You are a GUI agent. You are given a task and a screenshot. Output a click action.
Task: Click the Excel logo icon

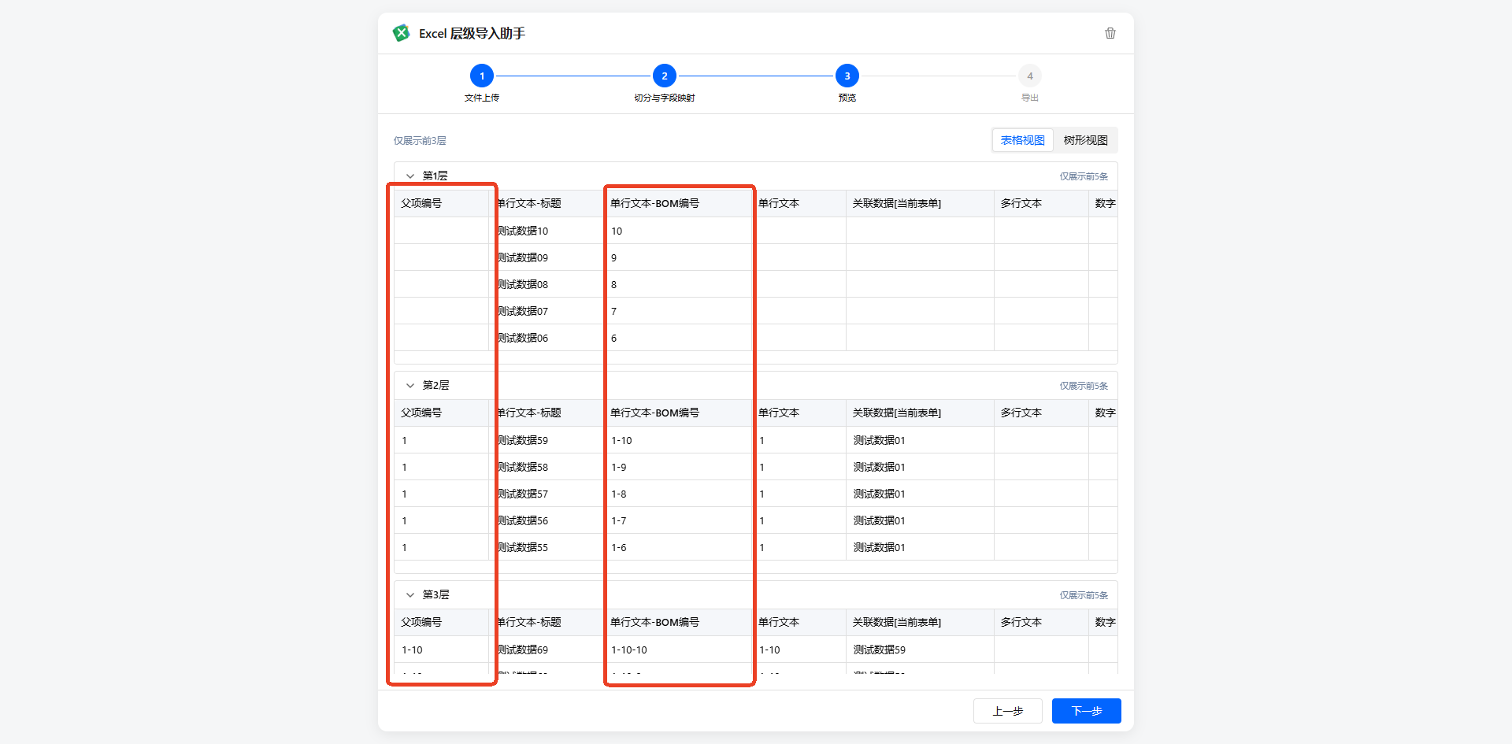pyautogui.click(x=402, y=33)
